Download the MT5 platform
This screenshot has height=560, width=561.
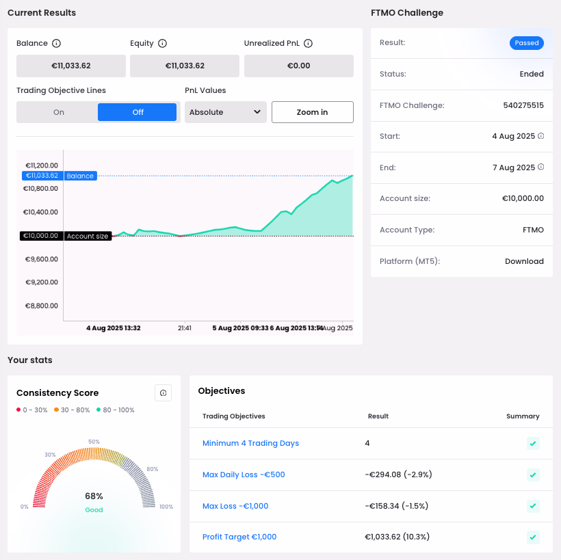pos(524,261)
